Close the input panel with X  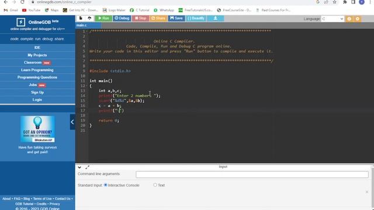click(x=367, y=192)
